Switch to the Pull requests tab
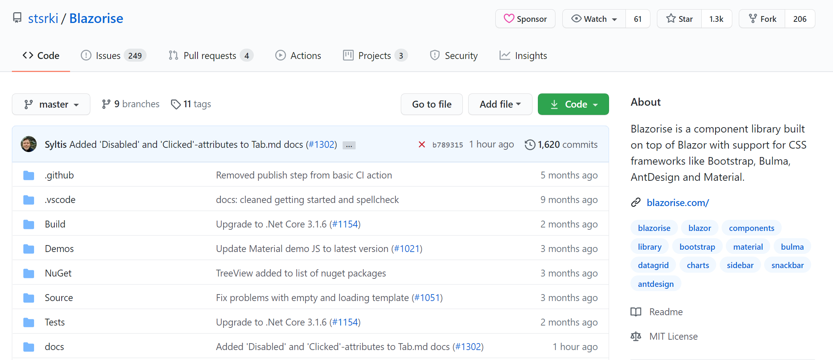Image resolution: width=833 pixels, height=360 pixels. tap(210, 55)
